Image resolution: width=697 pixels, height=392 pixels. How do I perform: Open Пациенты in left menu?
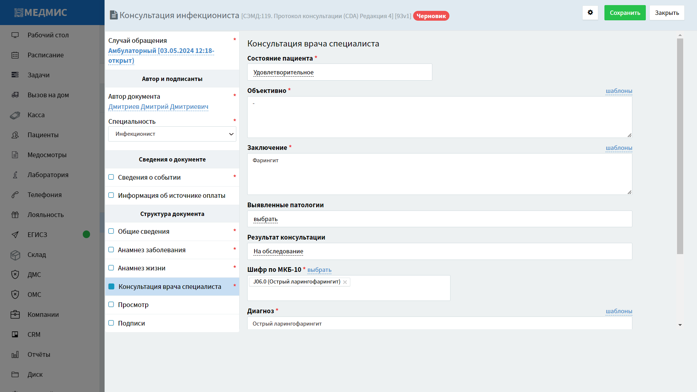(x=43, y=135)
